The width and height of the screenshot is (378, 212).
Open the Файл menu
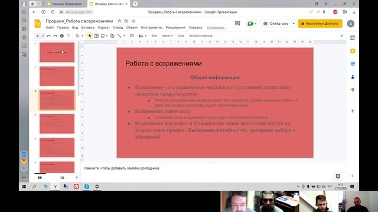click(50, 28)
